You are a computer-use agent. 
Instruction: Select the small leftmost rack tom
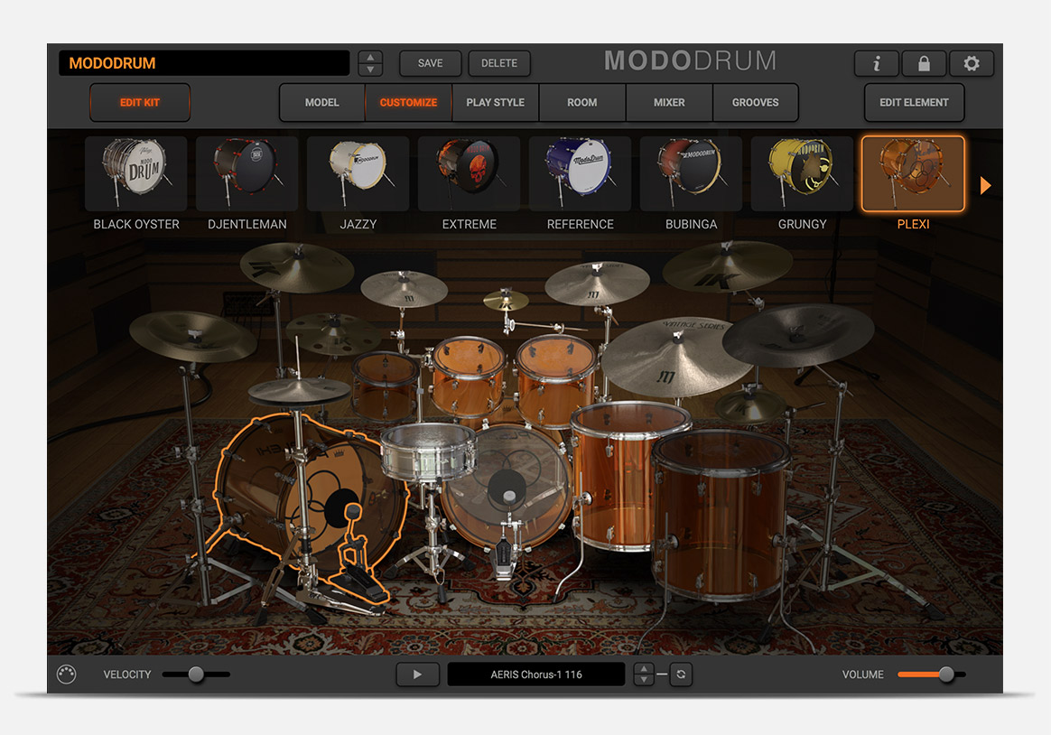click(x=386, y=386)
